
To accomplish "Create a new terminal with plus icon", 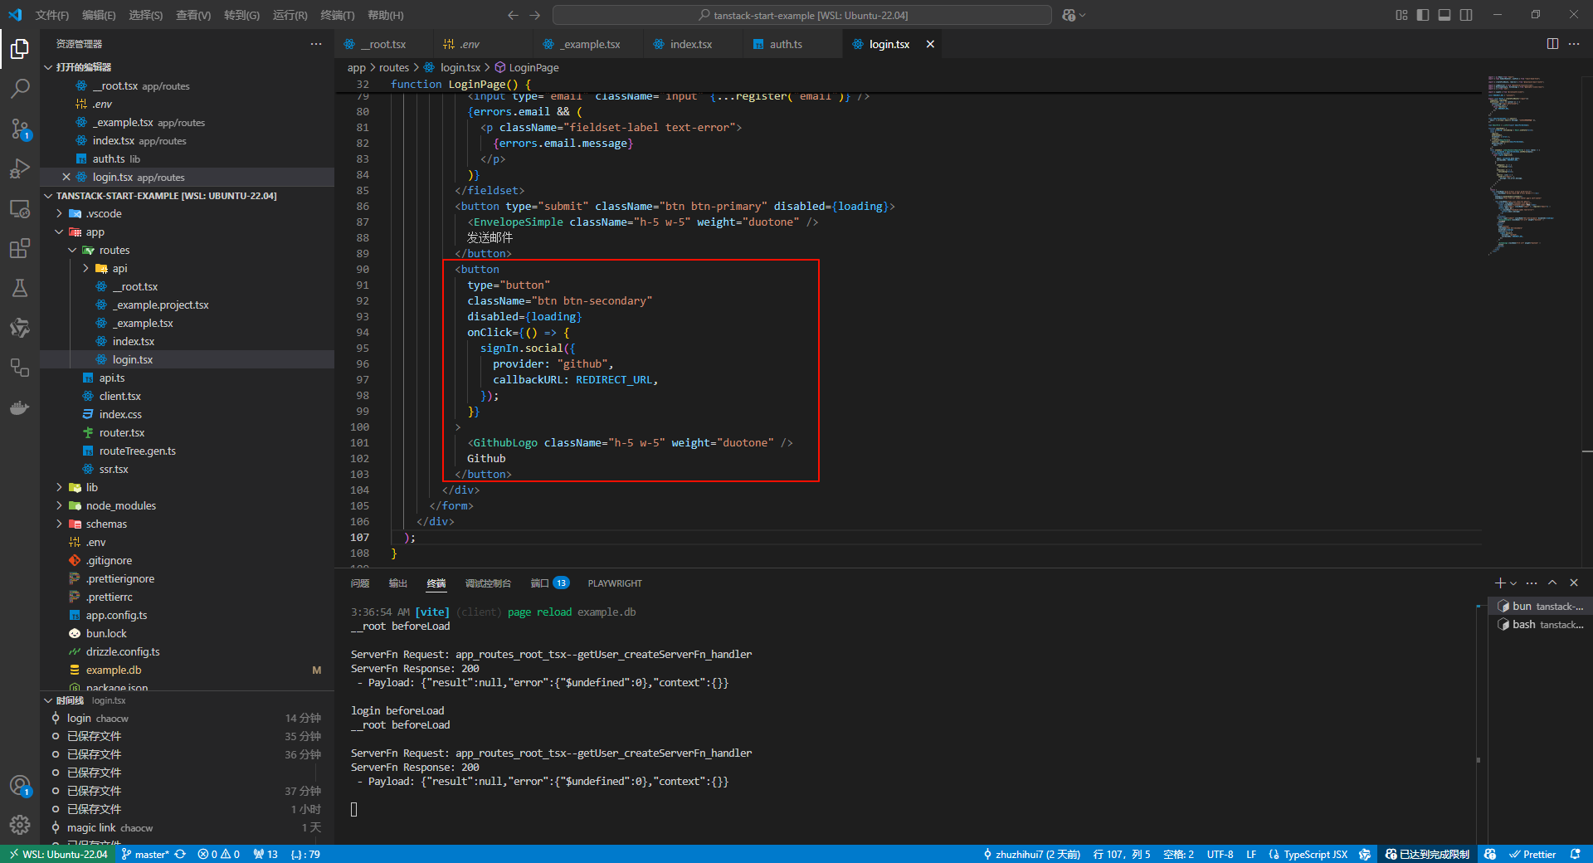I will point(1499,583).
